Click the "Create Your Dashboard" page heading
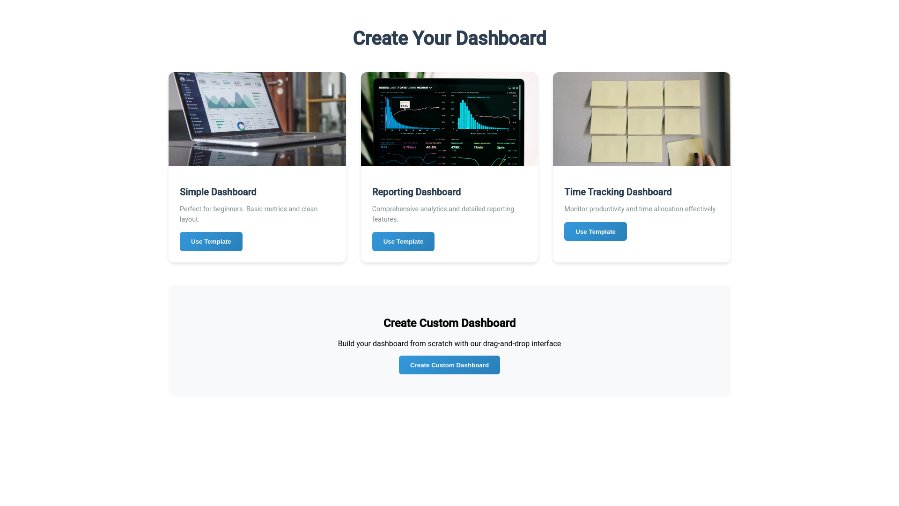Screen dimensions: 899x506 point(449,38)
